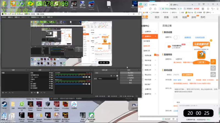Image resolution: width=220 pixels, height=123 pixels.
Task: Move scene up in OBS scenes panel
Action: click(10, 93)
